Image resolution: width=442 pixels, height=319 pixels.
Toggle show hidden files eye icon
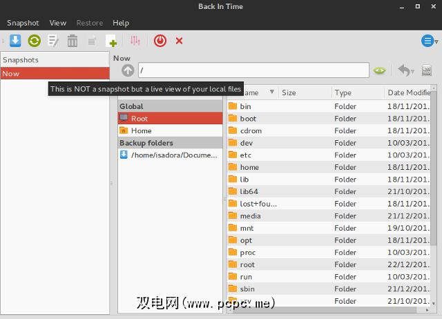click(x=379, y=70)
